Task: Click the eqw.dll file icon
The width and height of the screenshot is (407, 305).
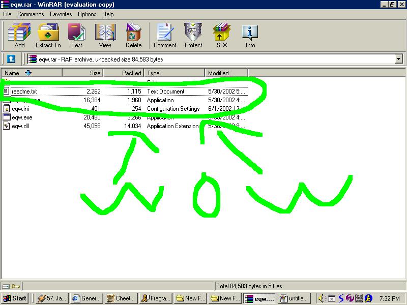Action: click(x=7, y=126)
